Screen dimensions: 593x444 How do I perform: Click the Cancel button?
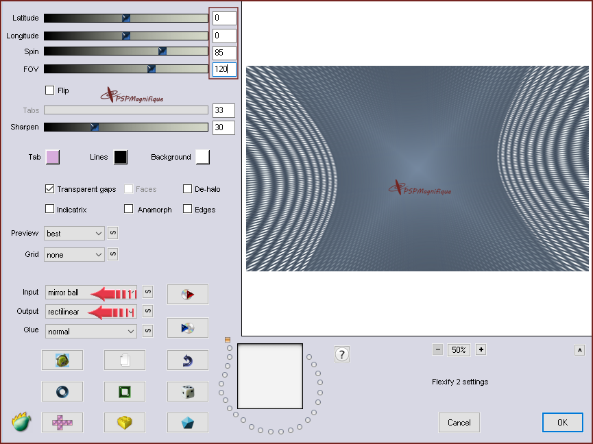tap(459, 423)
